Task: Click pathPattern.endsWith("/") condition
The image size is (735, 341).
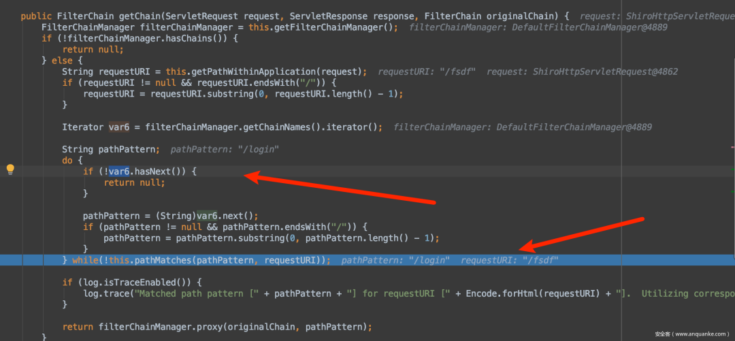Action: 290,227
